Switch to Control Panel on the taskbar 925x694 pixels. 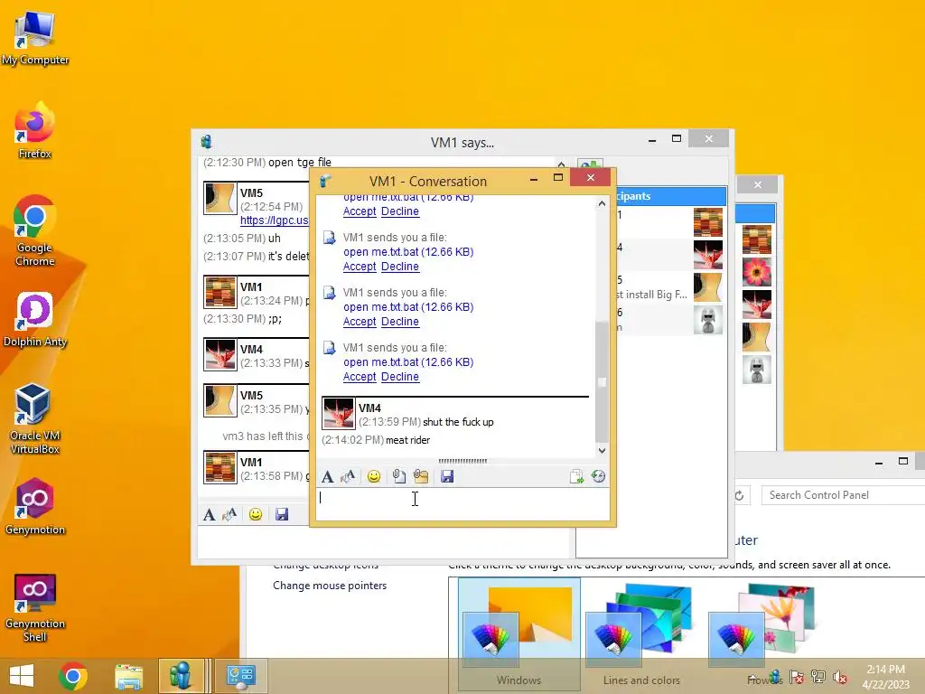[240, 676]
